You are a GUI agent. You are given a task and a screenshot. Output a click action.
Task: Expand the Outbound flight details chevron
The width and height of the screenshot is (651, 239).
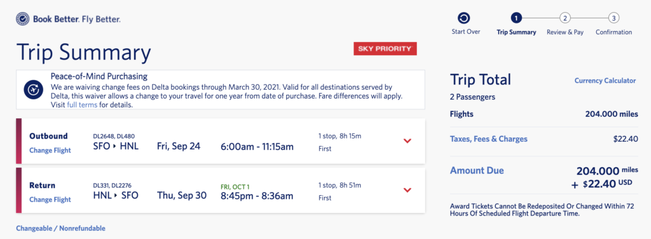point(408,140)
